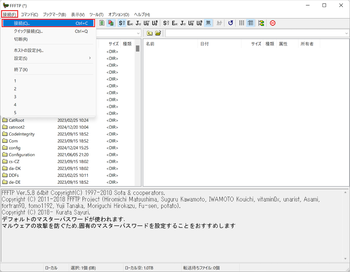Toggle the 無 no-conversion button

coord(208,23)
